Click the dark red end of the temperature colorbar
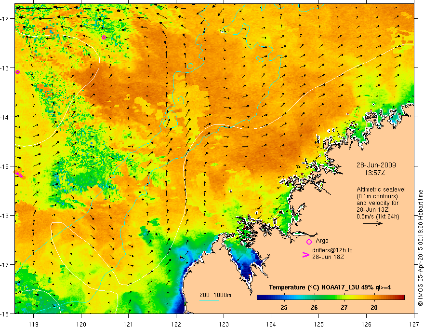Viewport: 424px width, 328px height. tap(401, 298)
